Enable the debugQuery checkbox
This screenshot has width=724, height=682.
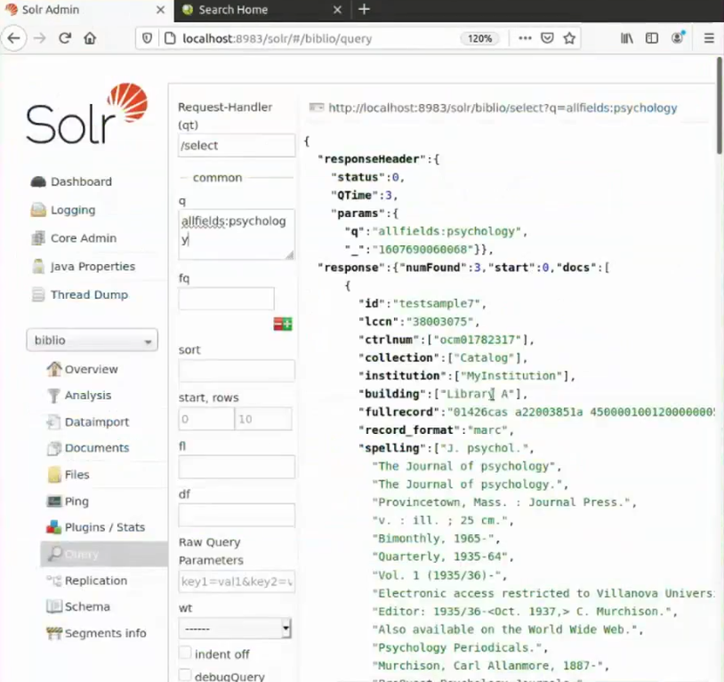tap(185, 675)
